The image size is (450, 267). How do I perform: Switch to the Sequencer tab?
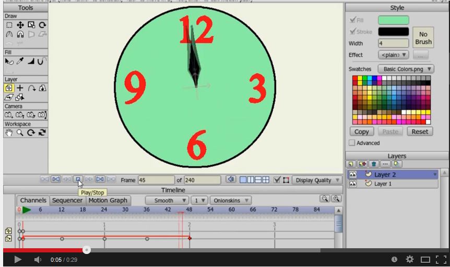[x=67, y=200]
